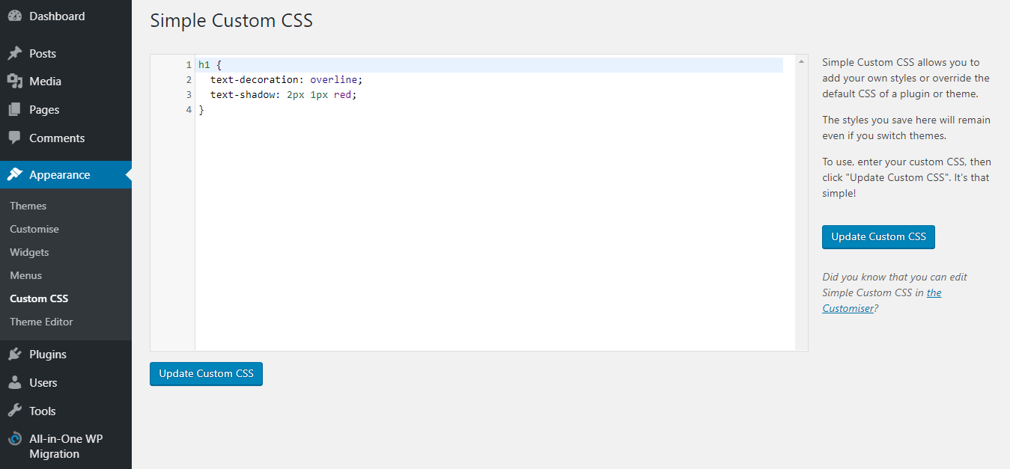The width and height of the screenshot is (1010, 469).
Task: Click the All-in-One WP Migration icon
Action: (x=14, y=439)
